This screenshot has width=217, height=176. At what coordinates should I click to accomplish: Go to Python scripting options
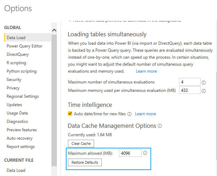(22, 71)
